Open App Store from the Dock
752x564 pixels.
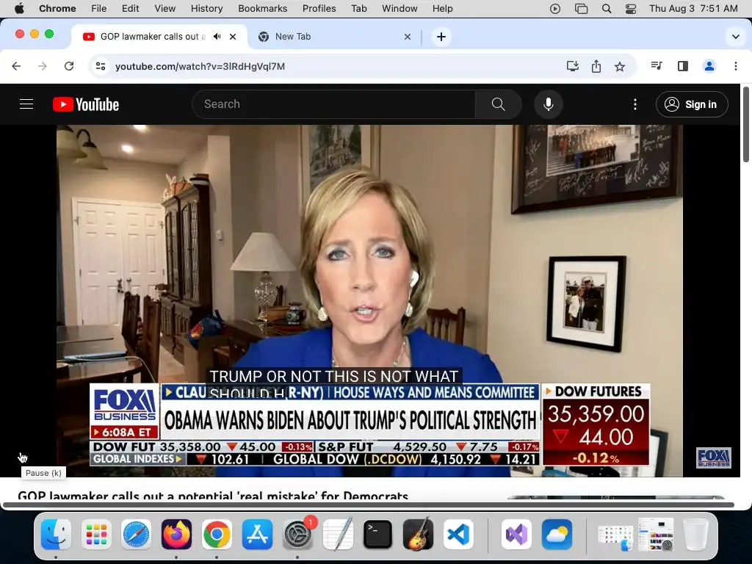pyautogui.click(x=257, y=534)
